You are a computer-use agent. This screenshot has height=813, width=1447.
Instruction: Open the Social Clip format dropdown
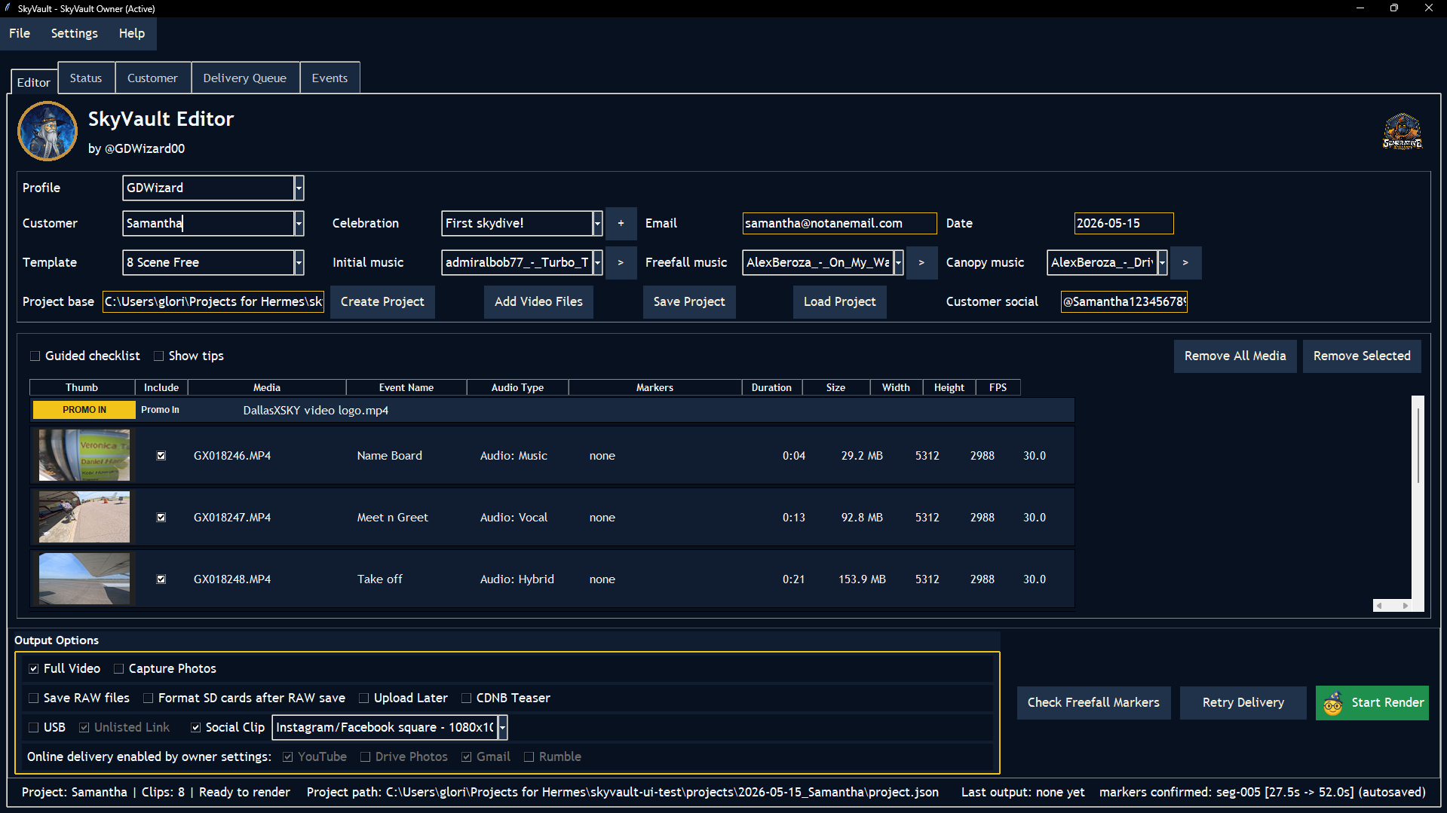502,727
